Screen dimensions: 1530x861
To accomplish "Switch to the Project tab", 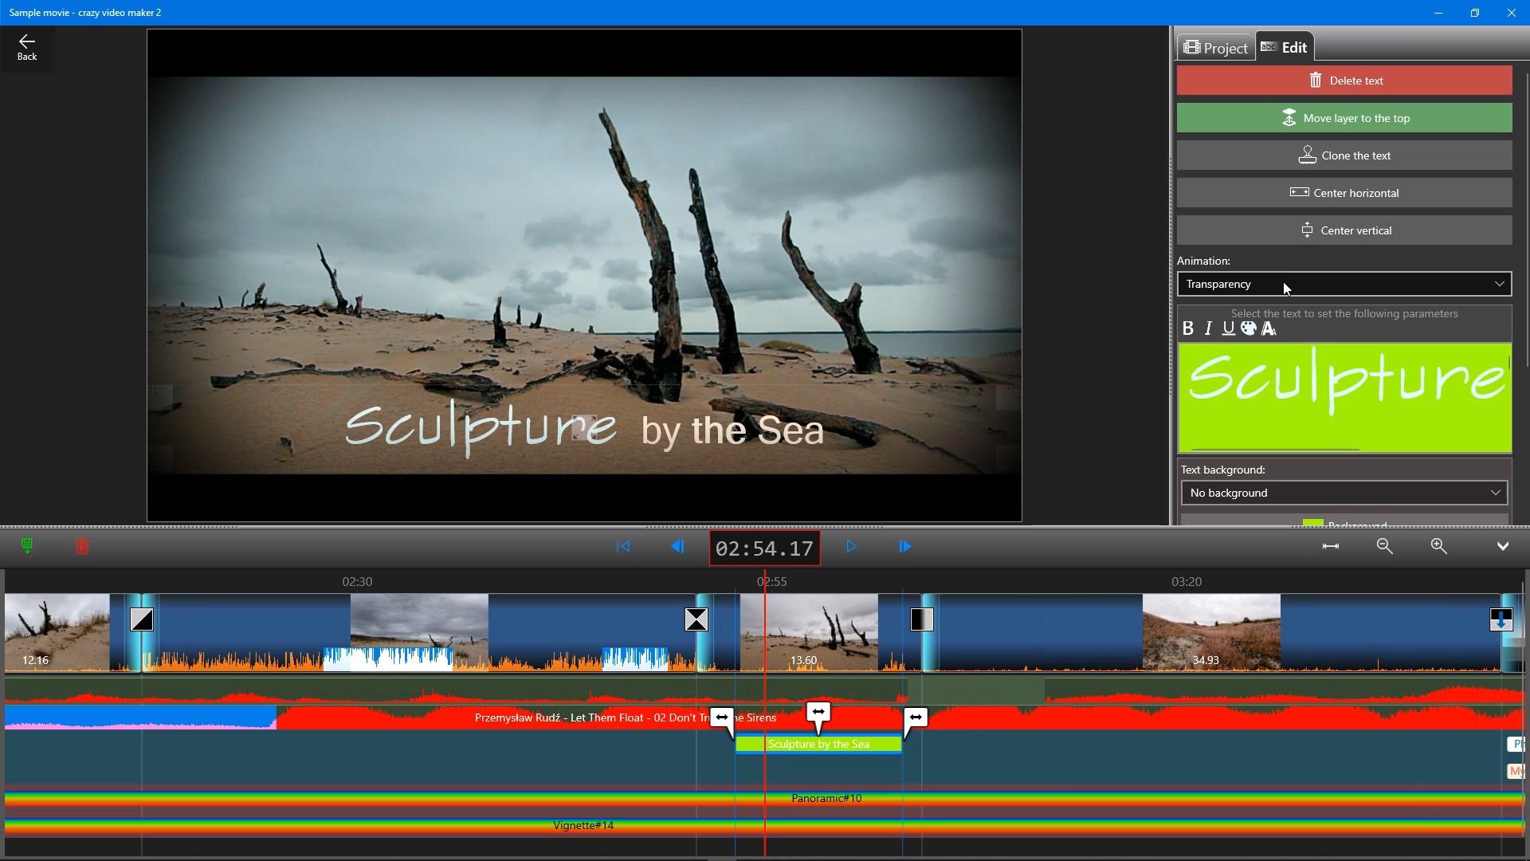I will [1216, 48].
